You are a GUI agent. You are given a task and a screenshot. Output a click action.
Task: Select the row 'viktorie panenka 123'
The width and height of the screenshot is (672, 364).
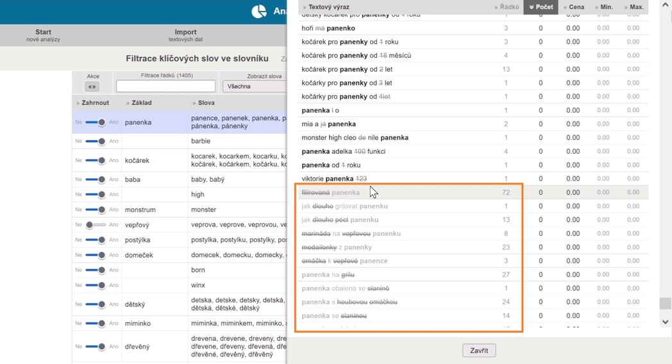473,179
